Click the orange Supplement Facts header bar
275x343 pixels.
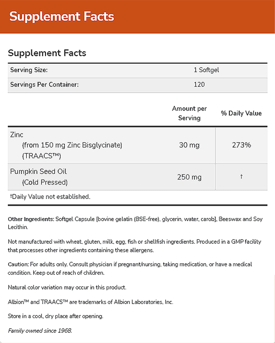pos(137,16)
